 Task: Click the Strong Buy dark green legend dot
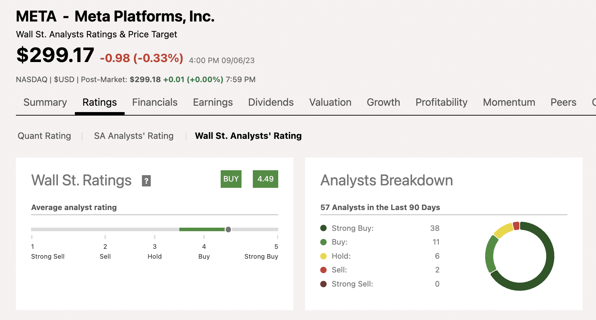tap(323, 228)
